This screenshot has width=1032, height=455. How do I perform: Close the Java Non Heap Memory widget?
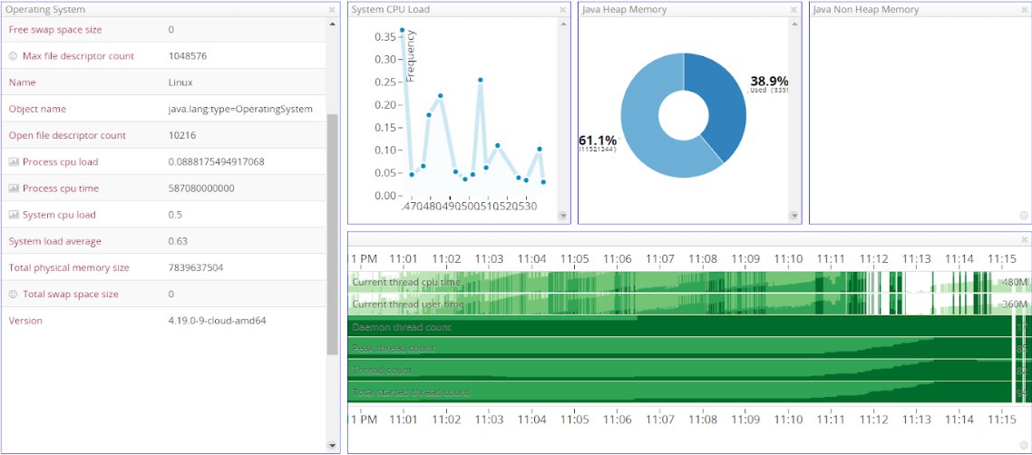tap(1025, 10)
